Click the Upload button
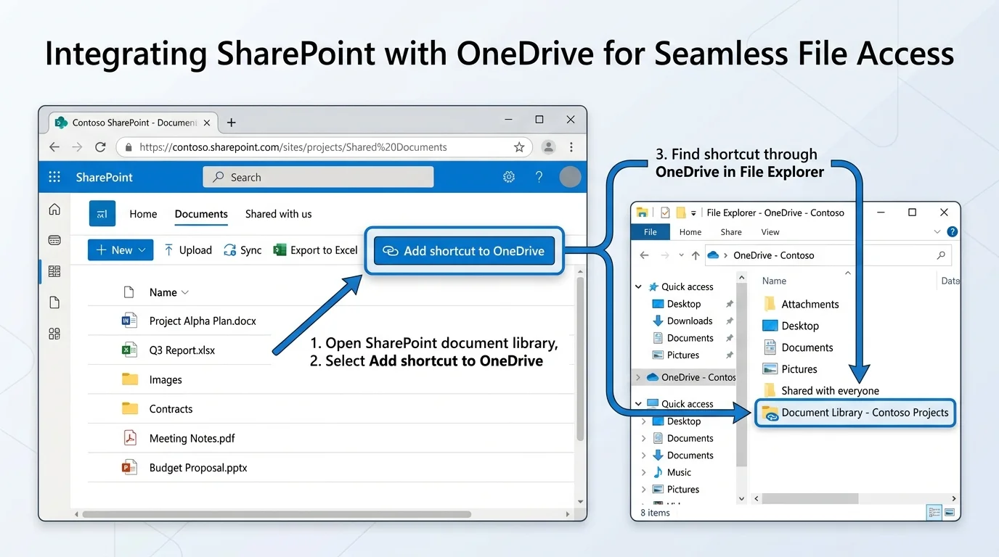Screen dimensions: 999x557 coord(188,250)
